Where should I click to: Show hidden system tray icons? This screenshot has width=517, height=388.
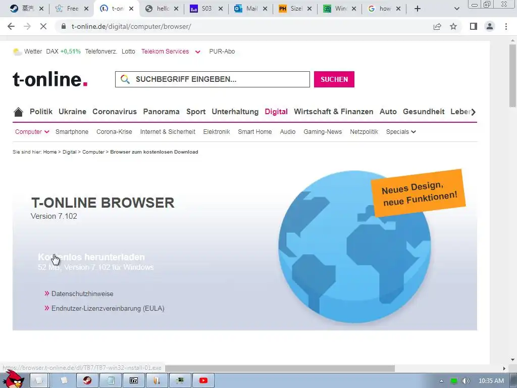click(x=441, y=381)
